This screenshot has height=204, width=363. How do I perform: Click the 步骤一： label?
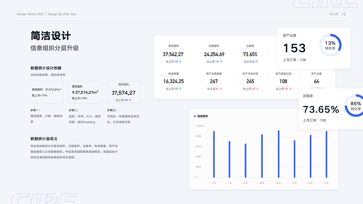35,110
